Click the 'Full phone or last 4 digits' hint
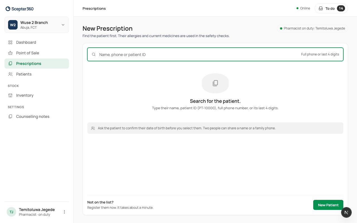 [x=320, y=54]
